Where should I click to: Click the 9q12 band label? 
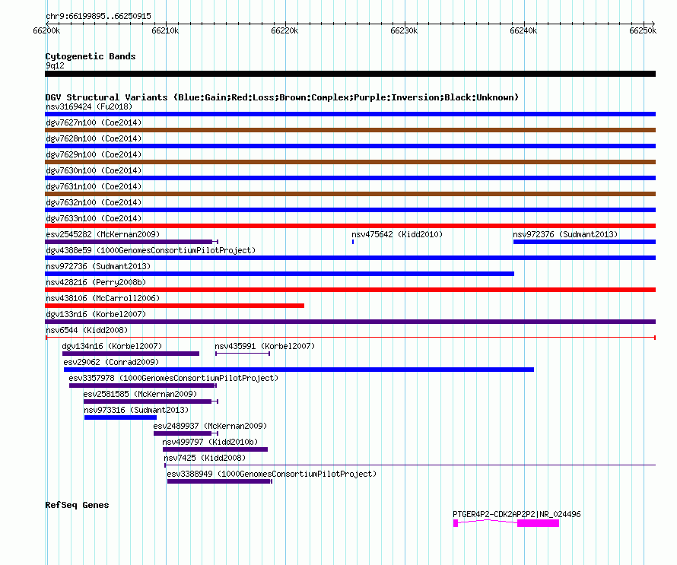click(55, 65)
